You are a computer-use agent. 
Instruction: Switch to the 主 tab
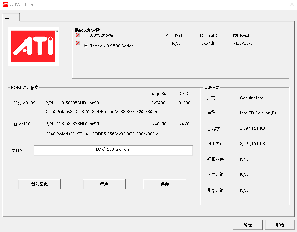pos(11,17)
